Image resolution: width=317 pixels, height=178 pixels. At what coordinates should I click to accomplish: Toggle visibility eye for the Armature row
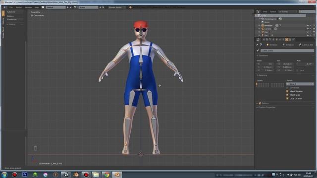click(307, 25)
